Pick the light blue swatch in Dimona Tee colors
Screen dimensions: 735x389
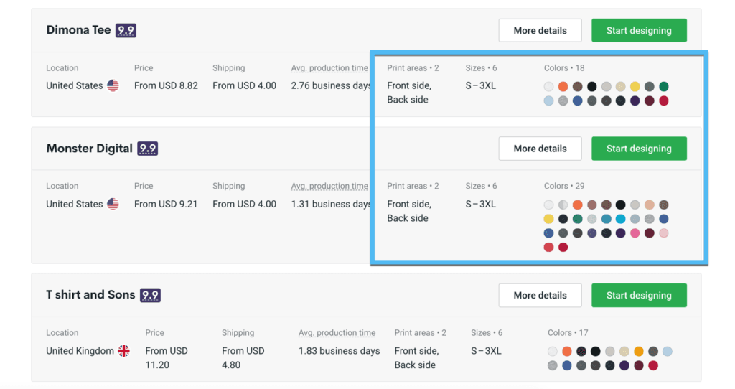[548, 100]
